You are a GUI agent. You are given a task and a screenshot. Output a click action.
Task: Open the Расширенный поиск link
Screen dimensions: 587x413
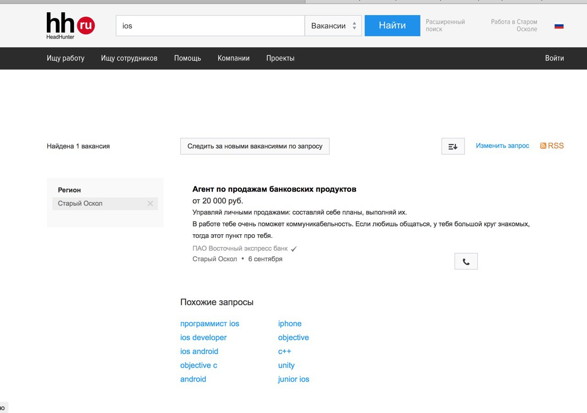[x=445, y=25]
